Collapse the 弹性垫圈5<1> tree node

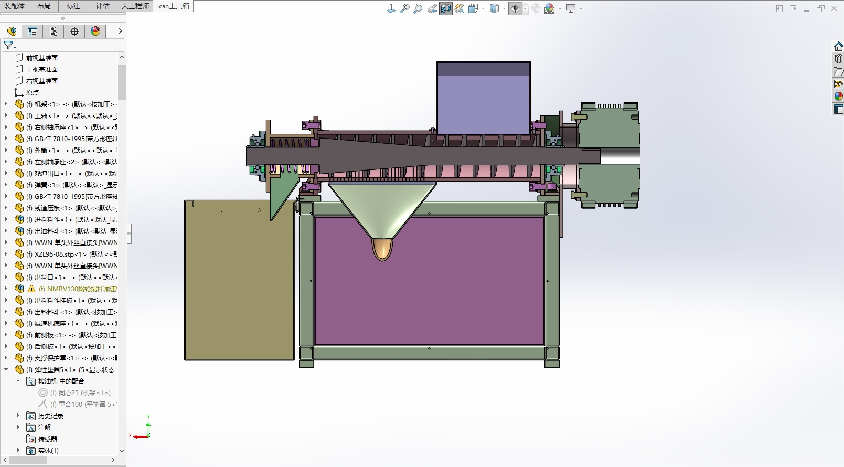click(x=6, y=369)
